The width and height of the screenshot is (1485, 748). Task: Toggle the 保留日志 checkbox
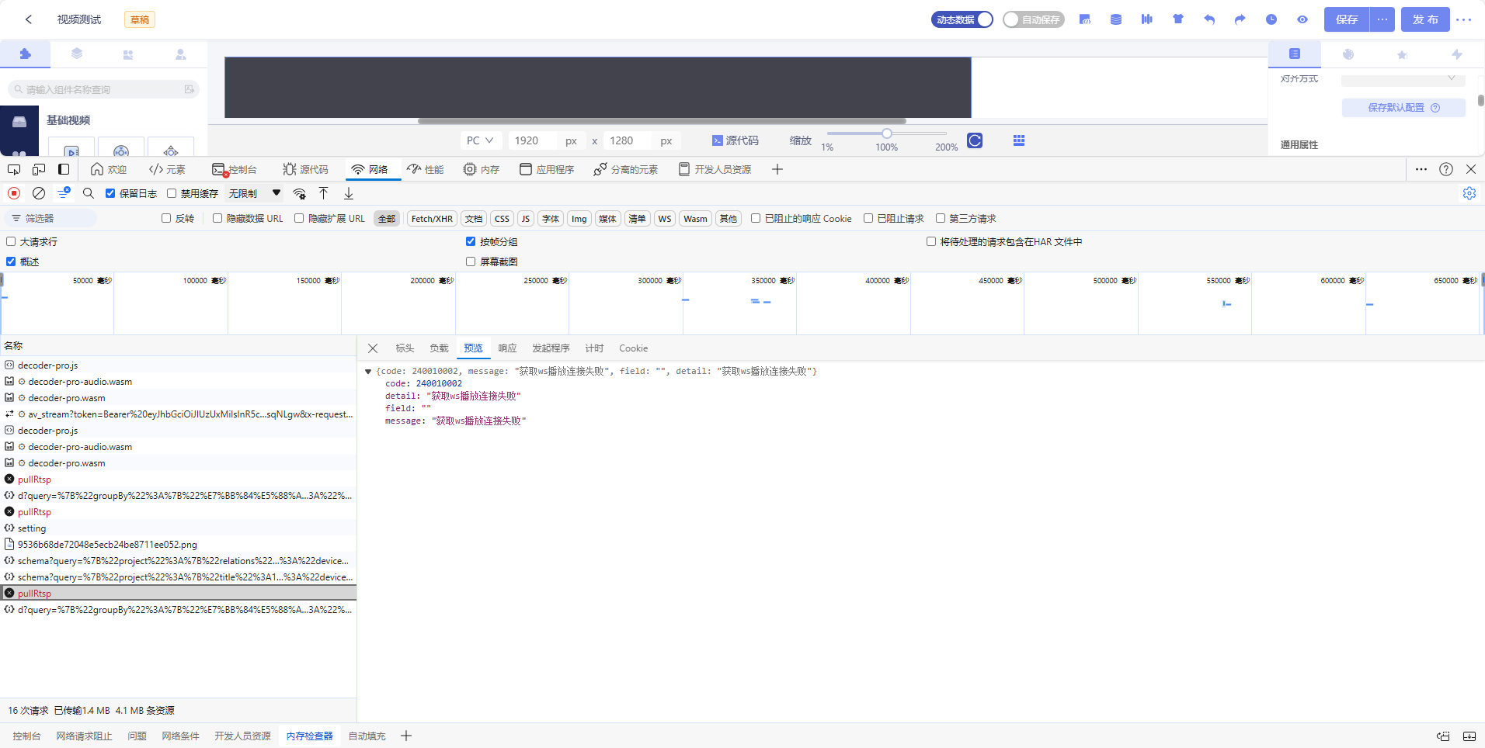pyautogui.click(x=110, y=193)
